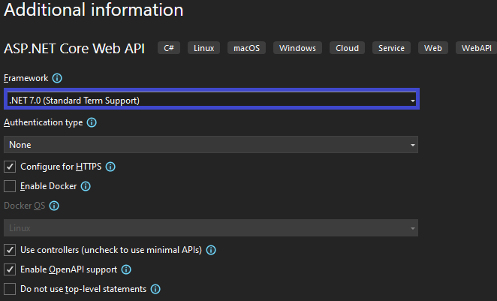This screenshot has height=301, width=497.
Task: Click the Enable Docker info icon
Action: (x=86, y=186)
